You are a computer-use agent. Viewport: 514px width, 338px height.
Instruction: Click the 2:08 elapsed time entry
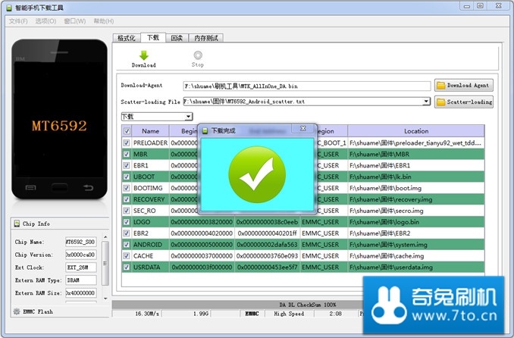tap(335, 314)
